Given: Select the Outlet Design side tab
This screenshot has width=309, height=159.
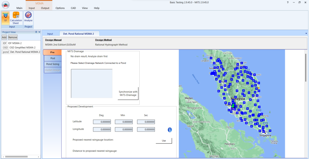Looking at the screenshot, I should click(x=53, y=70).
